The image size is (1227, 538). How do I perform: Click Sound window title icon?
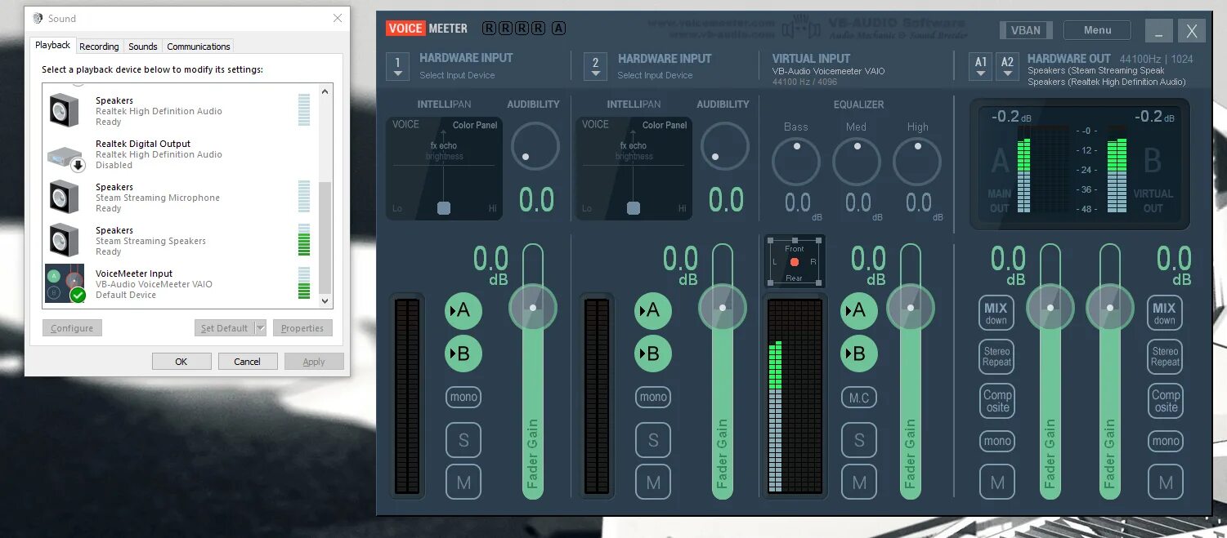(38, 18)
